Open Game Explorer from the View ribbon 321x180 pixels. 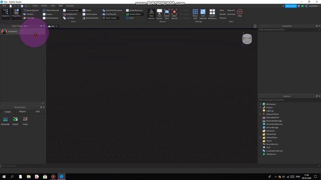31,10
